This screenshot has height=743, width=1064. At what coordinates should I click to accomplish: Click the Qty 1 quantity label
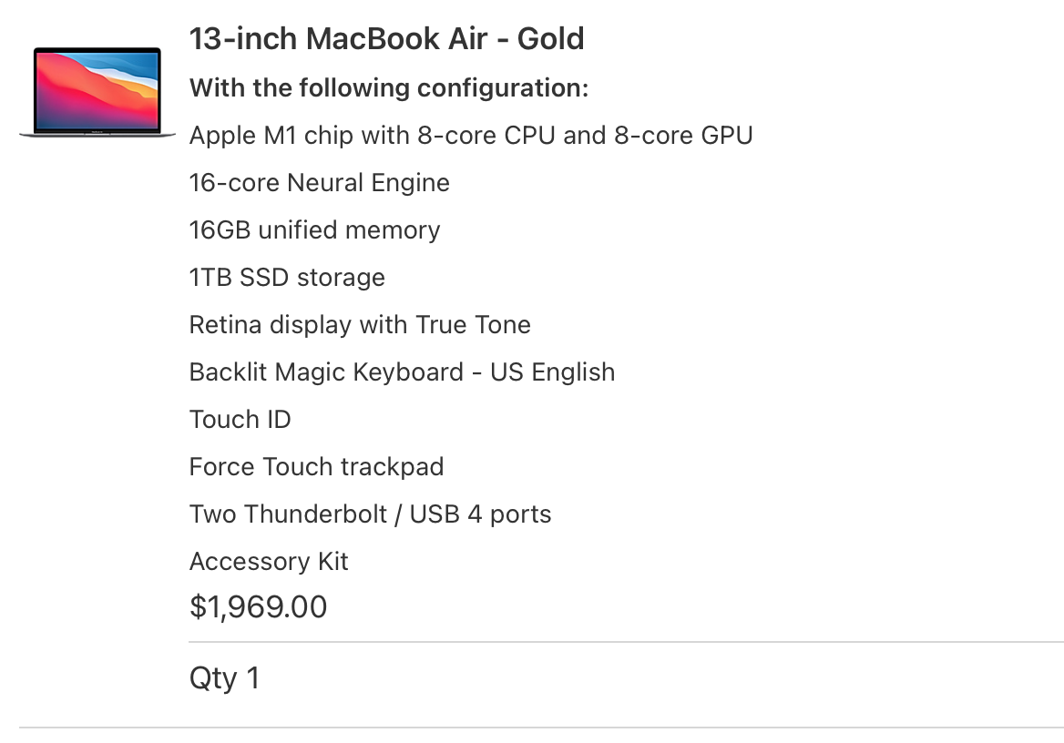click(x=225, y=678)
